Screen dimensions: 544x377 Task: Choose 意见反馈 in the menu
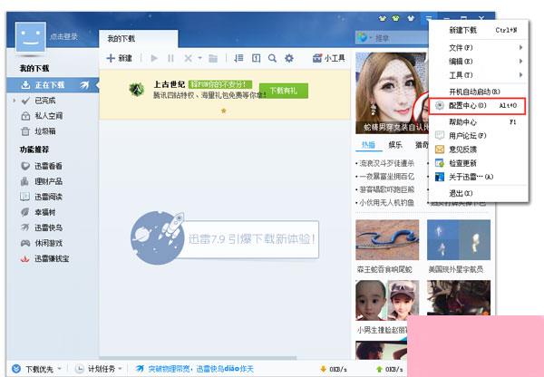[x=479, y=150]
